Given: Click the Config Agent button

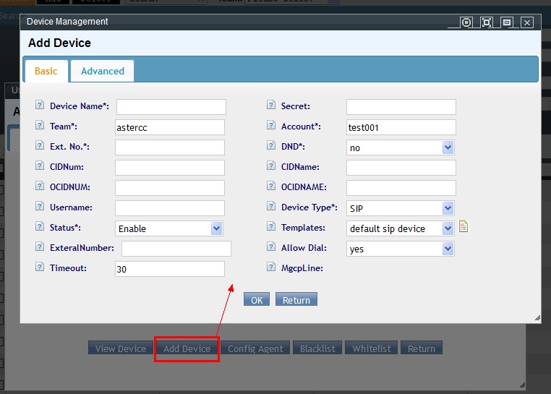Looking at the screenshot, I should tap(255, 348).
